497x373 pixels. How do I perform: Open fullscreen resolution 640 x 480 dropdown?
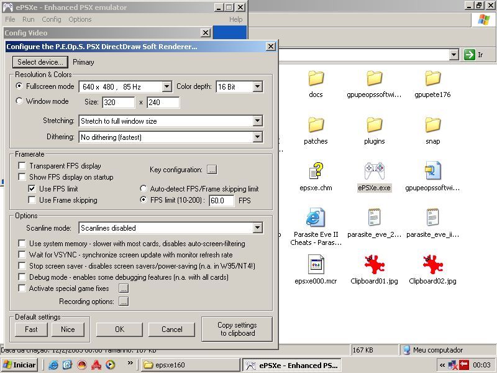[x=166, y=86]
